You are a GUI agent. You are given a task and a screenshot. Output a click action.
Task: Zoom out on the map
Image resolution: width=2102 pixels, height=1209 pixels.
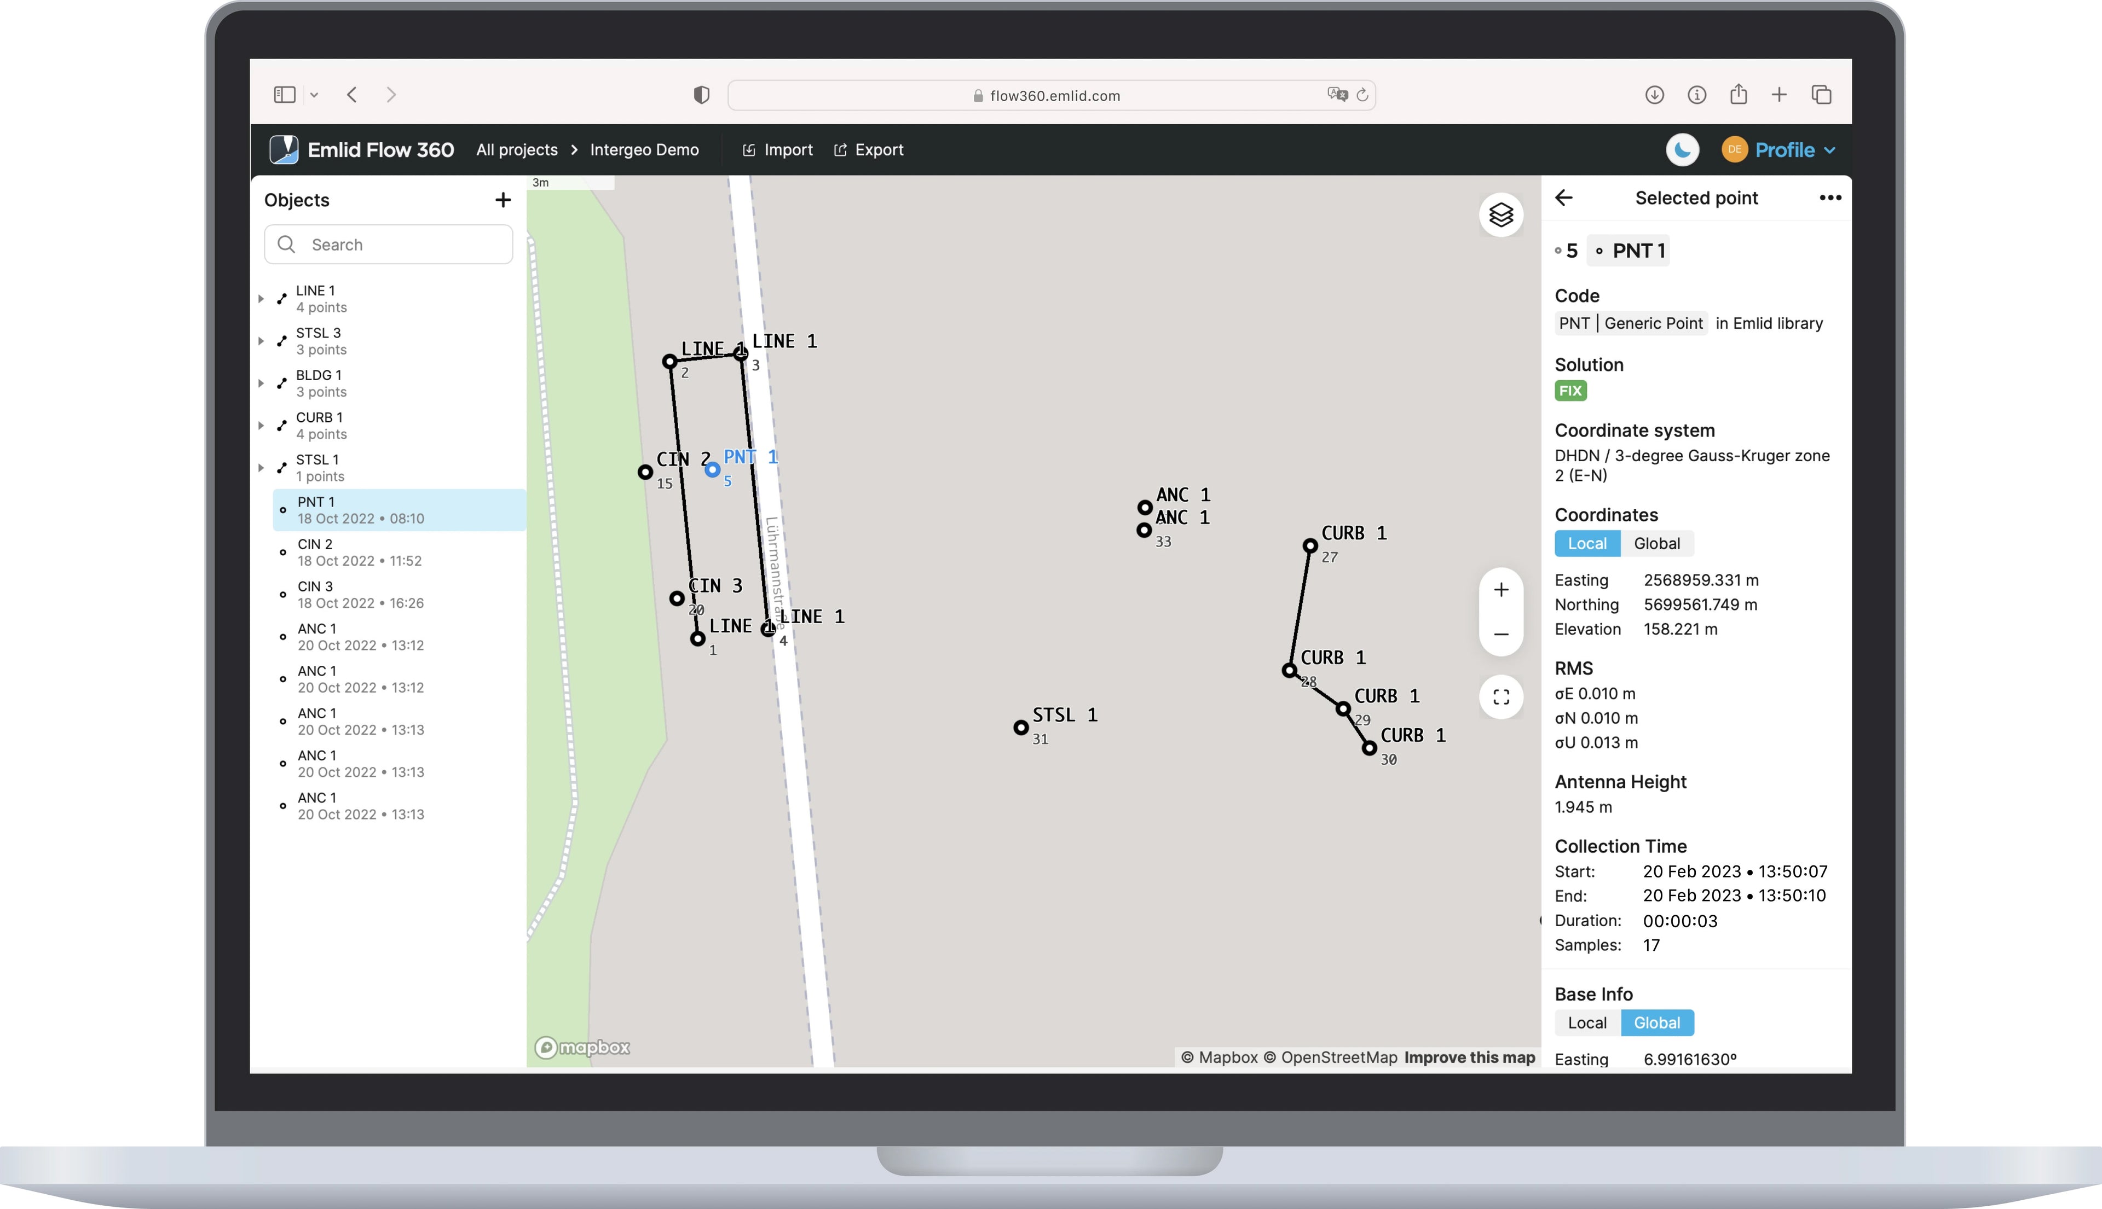(x=1500, y=635)
